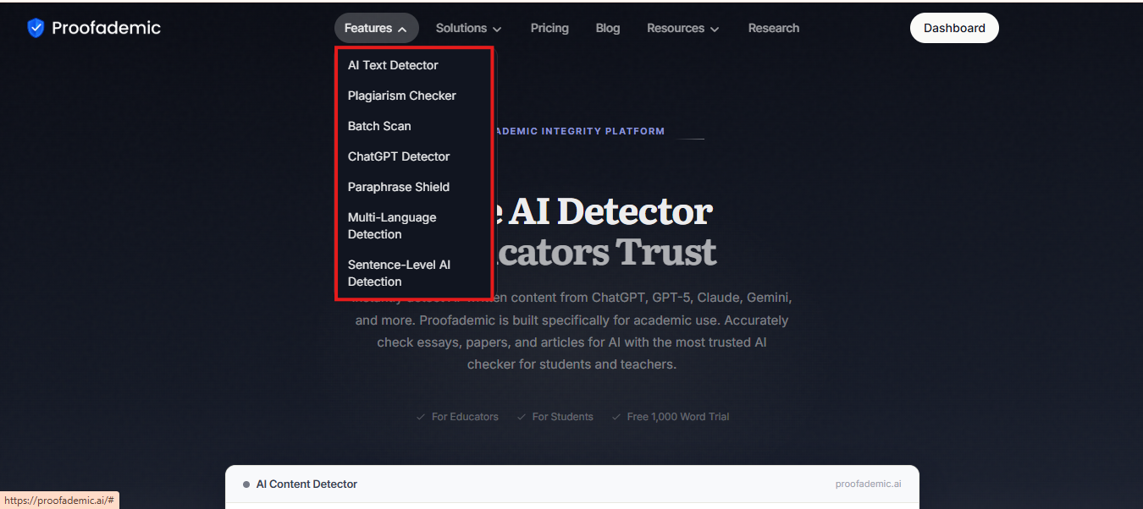This screenshot has width=1143, height=509.
Task: Open the Blog page
Action: click(x=608, y=28)
